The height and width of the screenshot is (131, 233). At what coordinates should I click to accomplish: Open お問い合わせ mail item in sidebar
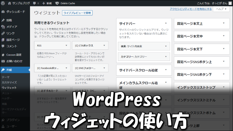[14, 61]
